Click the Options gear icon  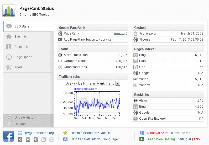point(10,124)
